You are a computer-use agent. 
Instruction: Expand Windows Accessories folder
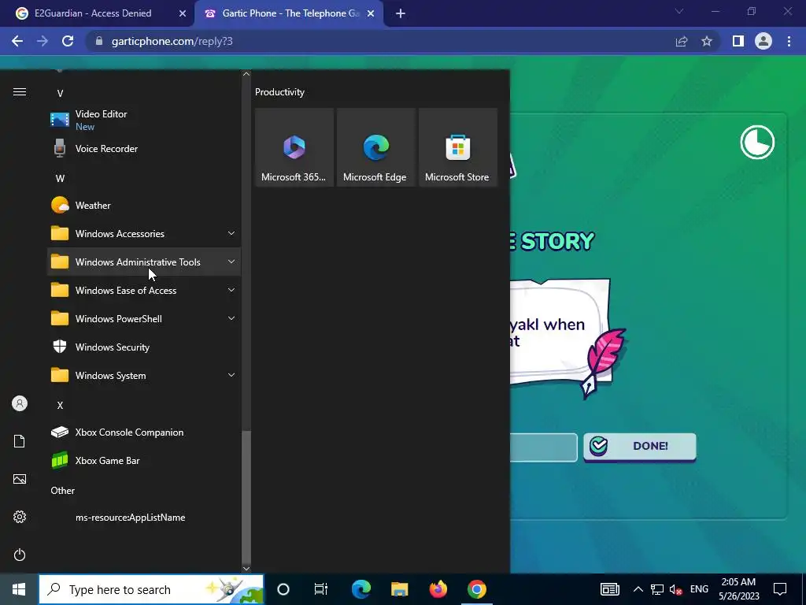tap(144, 233)
